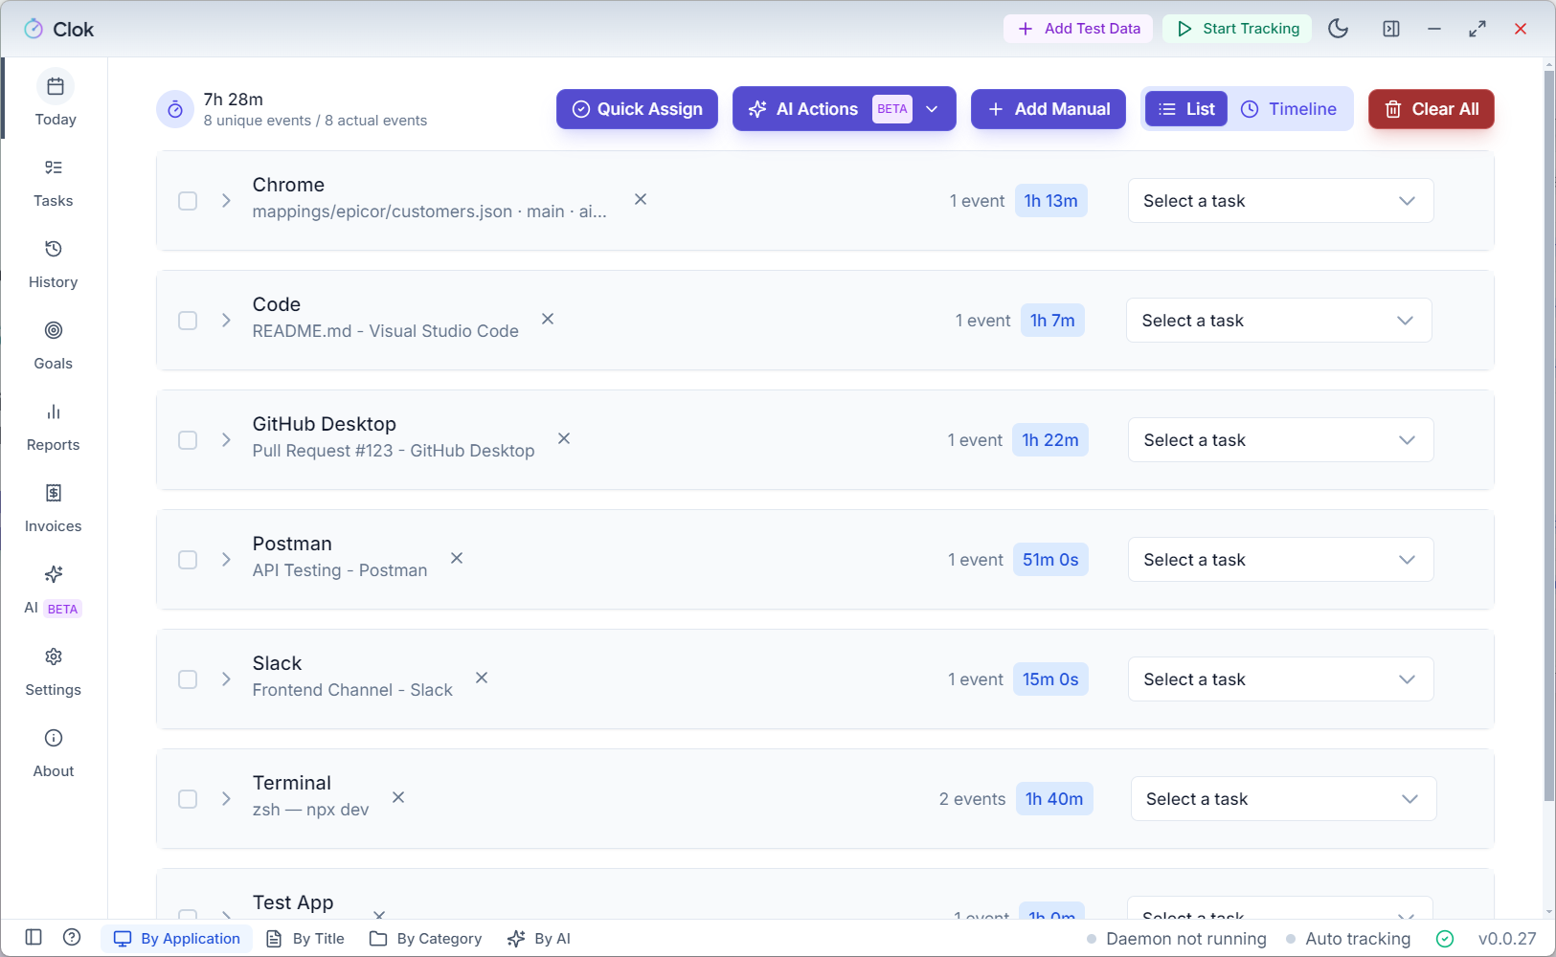Open the AI Actions dropdown
Image resolution: width=1556 pixels, height=957 pixels.
844,109
